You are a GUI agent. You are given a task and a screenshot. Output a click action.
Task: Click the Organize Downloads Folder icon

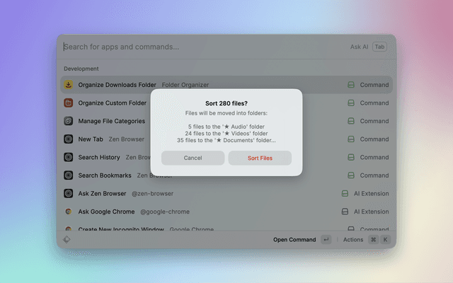(69, 85)
